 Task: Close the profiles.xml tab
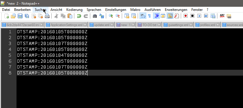click(218, 25)
